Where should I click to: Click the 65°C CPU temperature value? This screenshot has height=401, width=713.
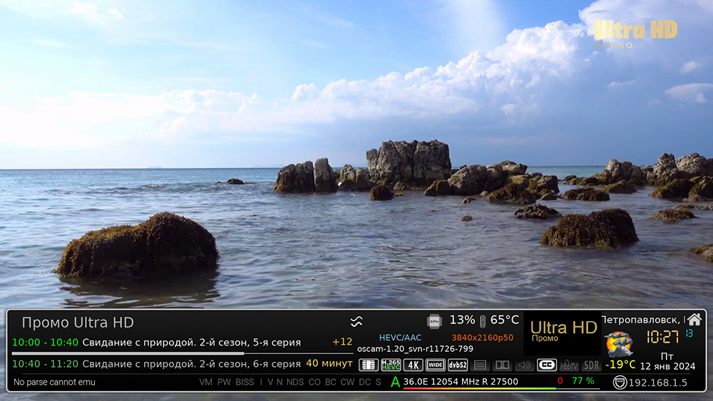504,321
